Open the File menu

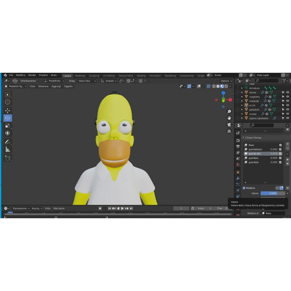pyautogui.click(x=11, y=75)
